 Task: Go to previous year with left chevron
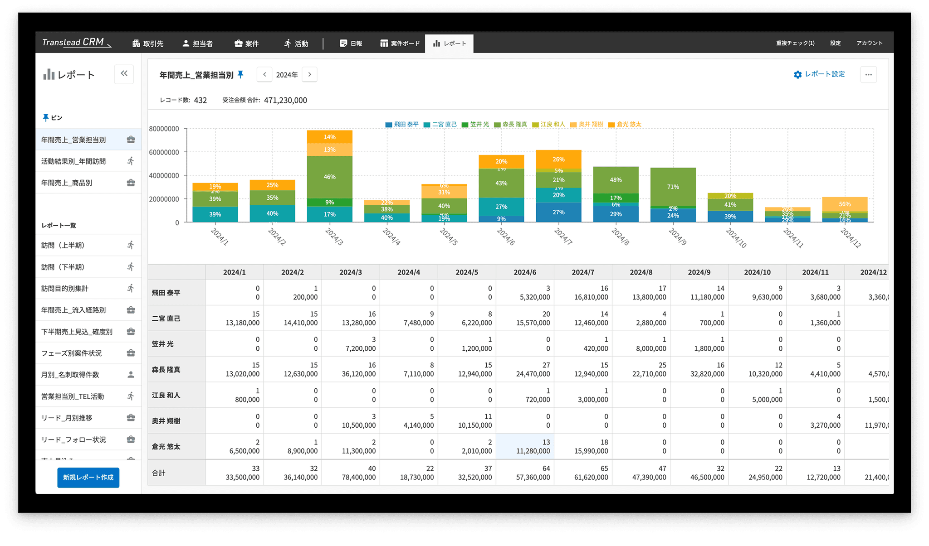pos(264,74)
